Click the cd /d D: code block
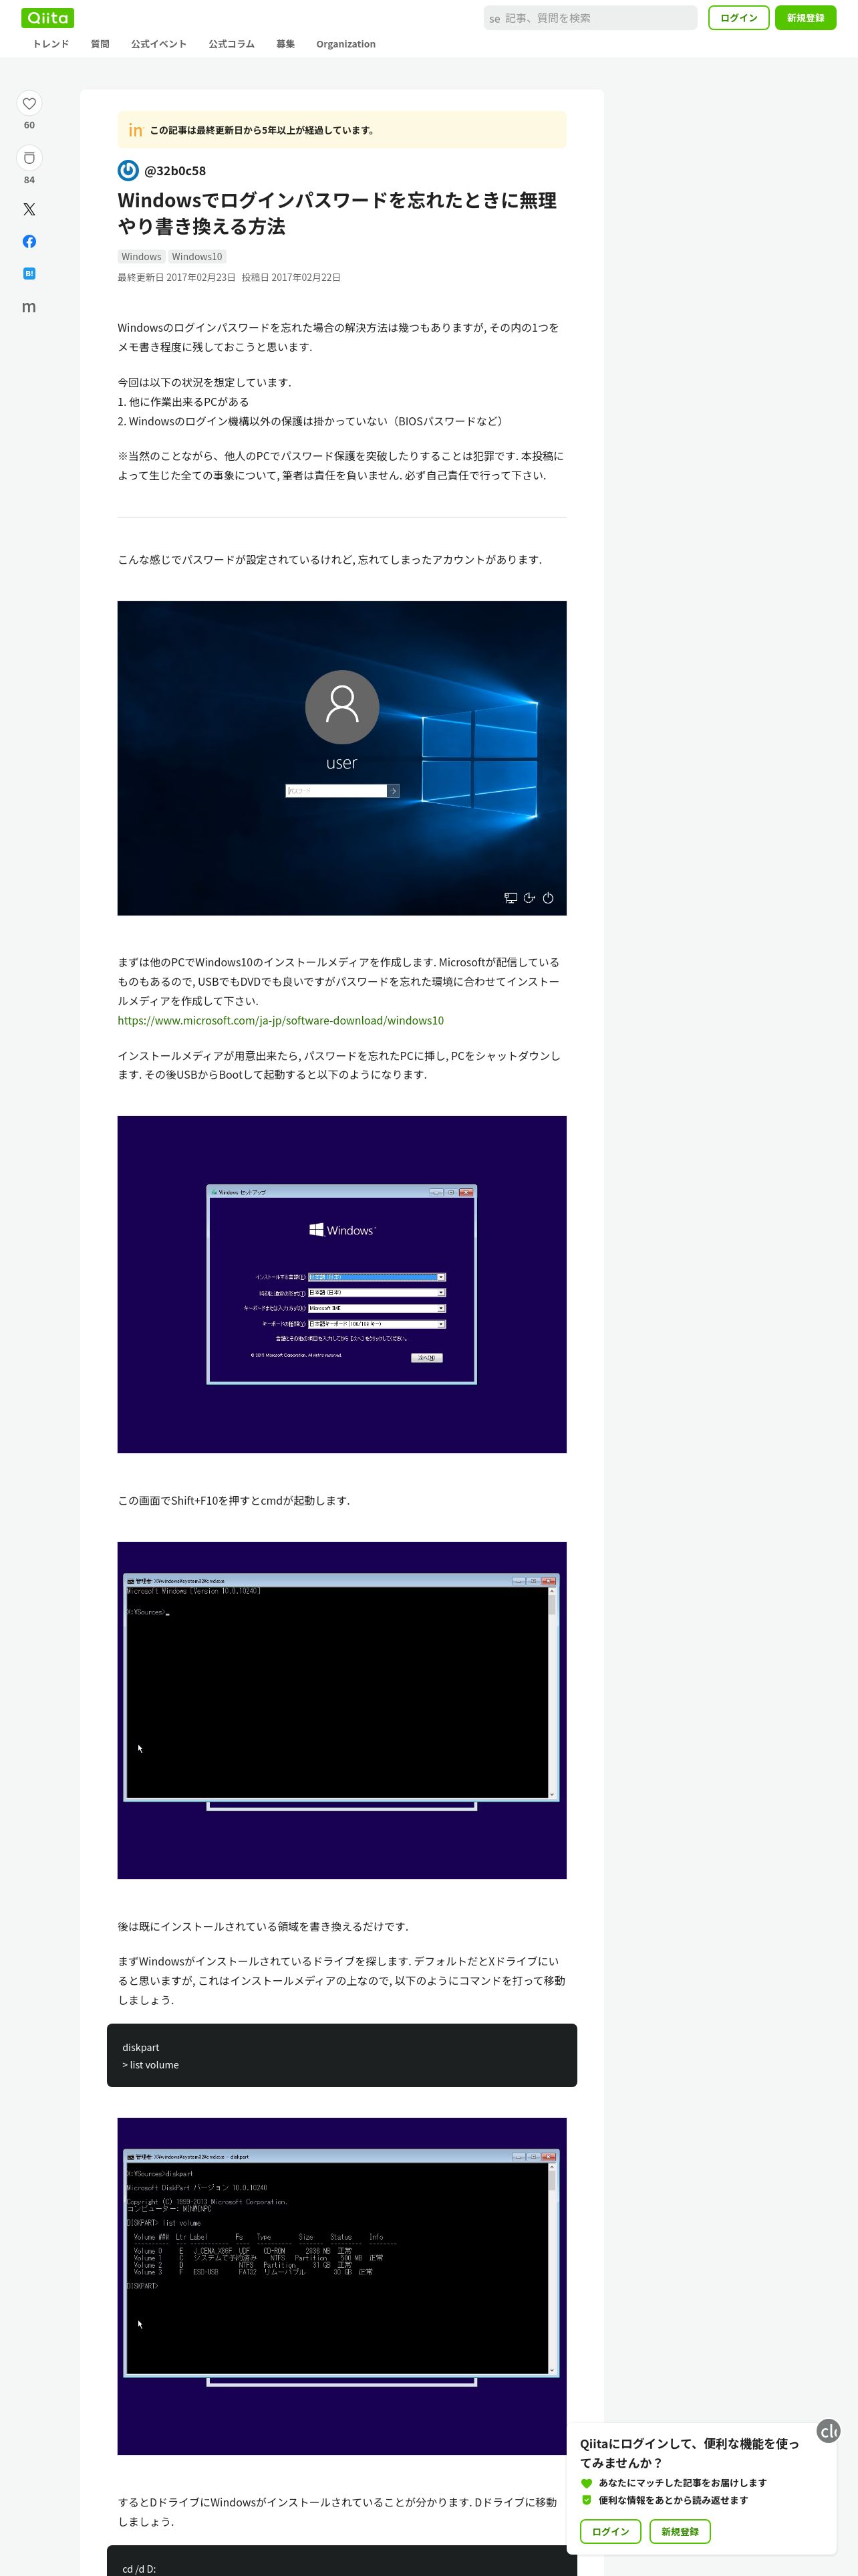The height and width of the screenshot is (2576, 858). coord(341,2560)
